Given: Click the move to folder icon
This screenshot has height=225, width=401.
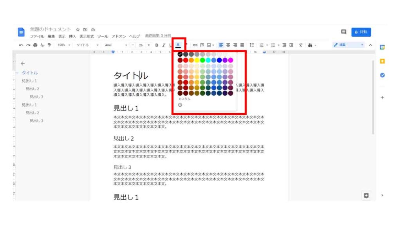Looking at the screenshot, I should 85,30.
